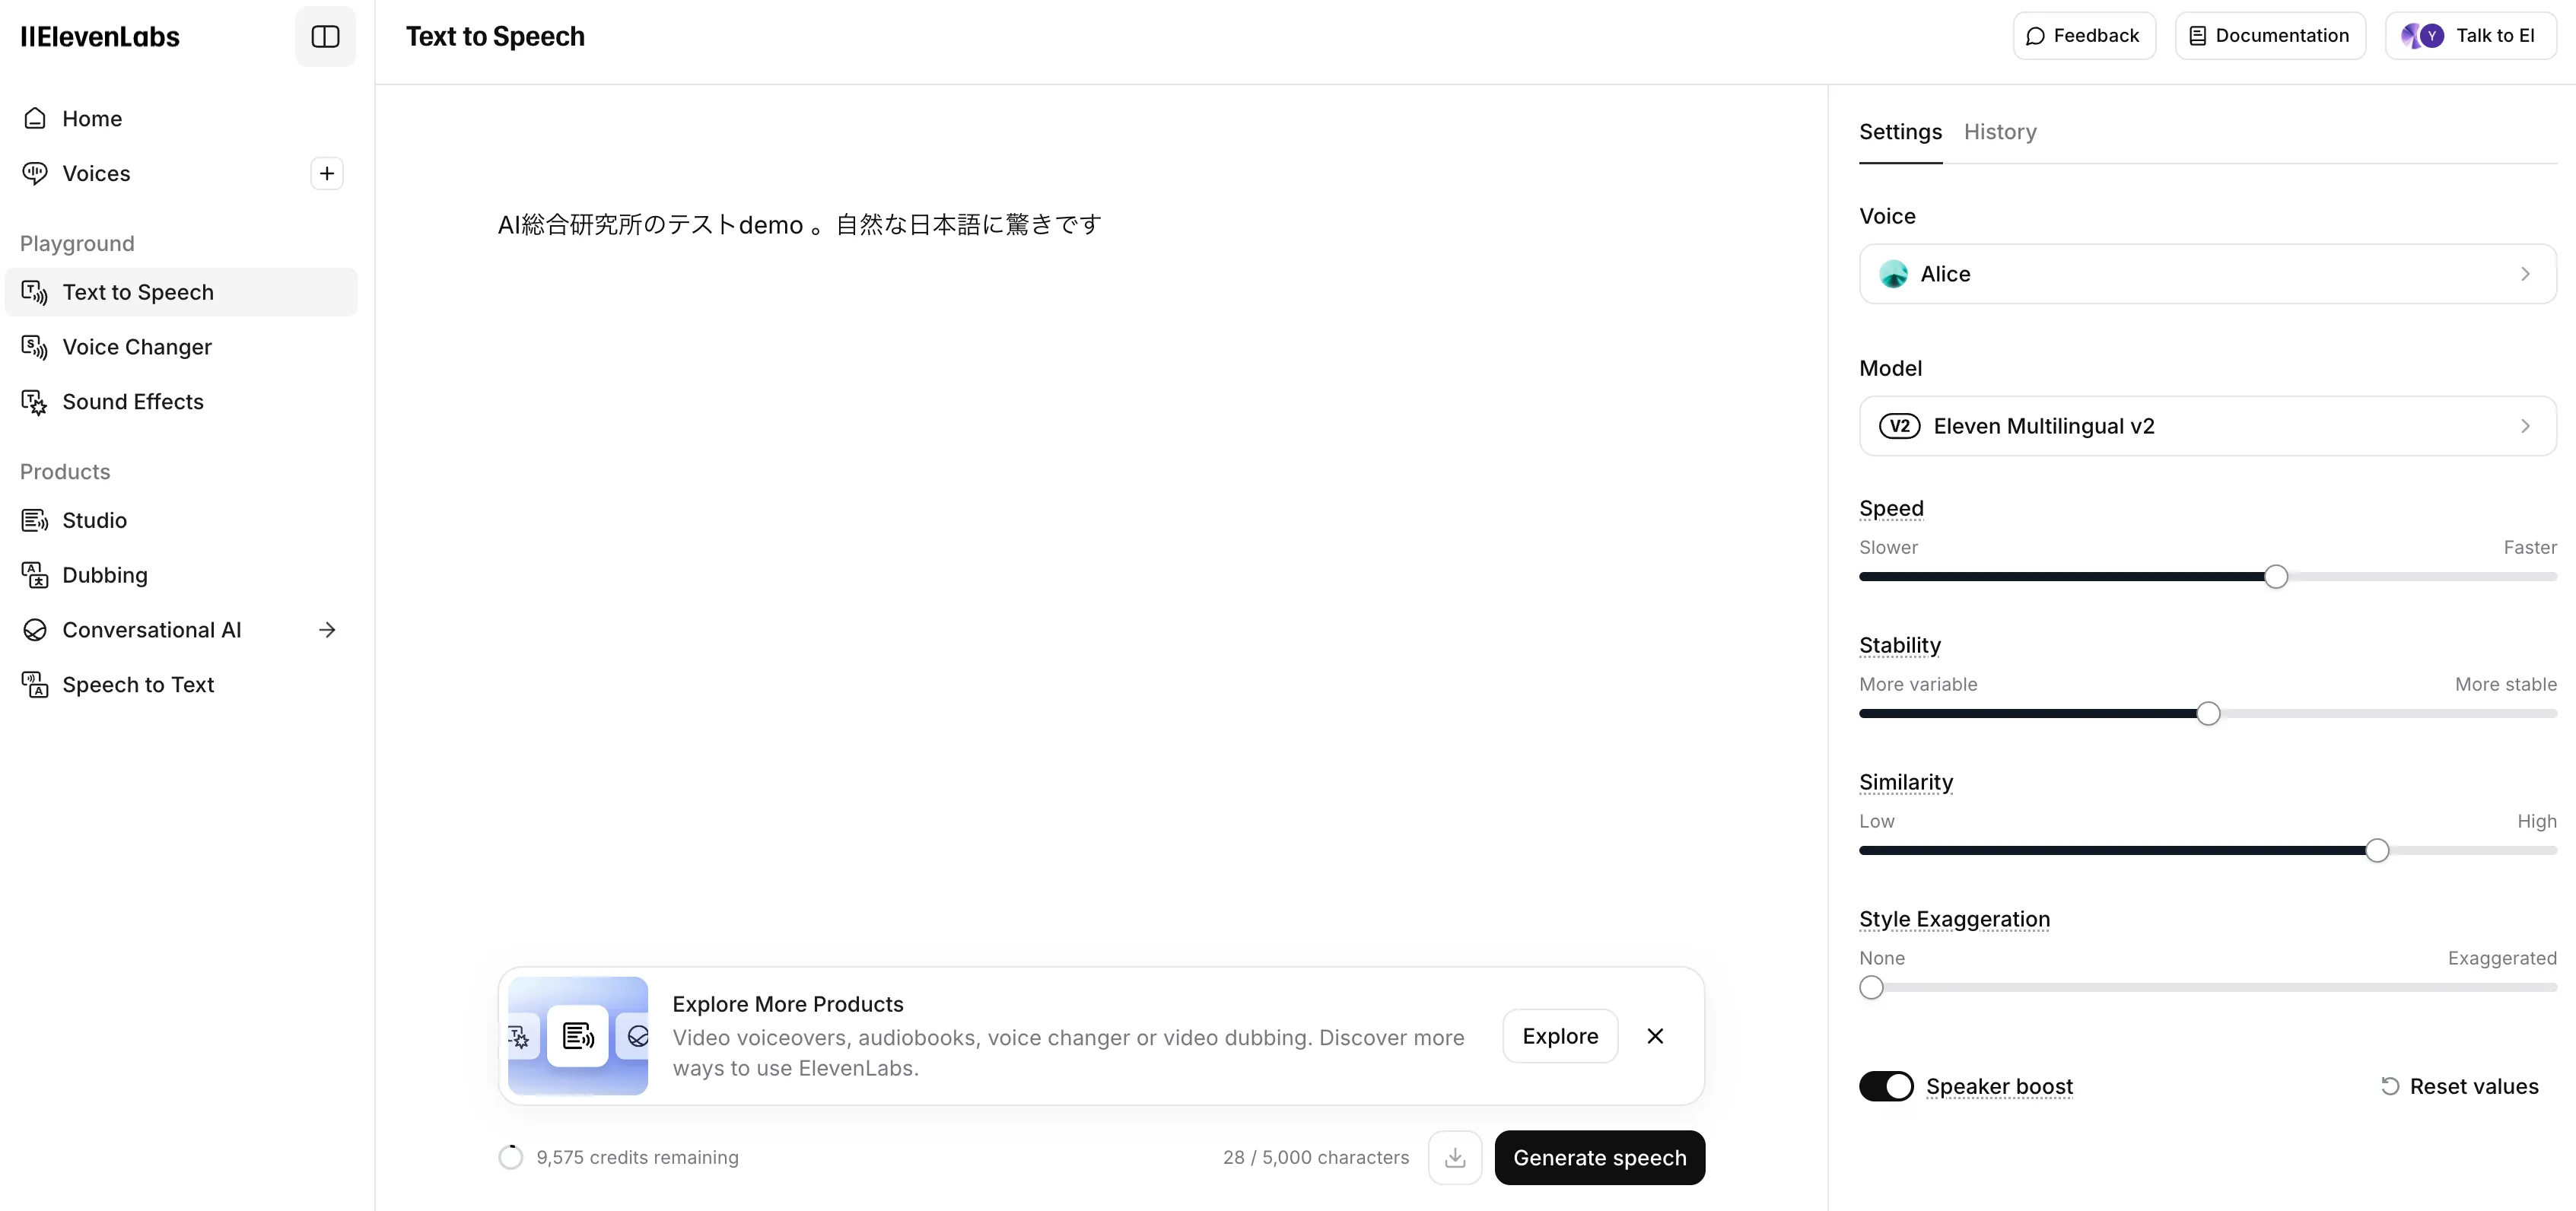Click the Style Exaggeration label
Screen dimensions: 2576x1211
(1954, 920)
